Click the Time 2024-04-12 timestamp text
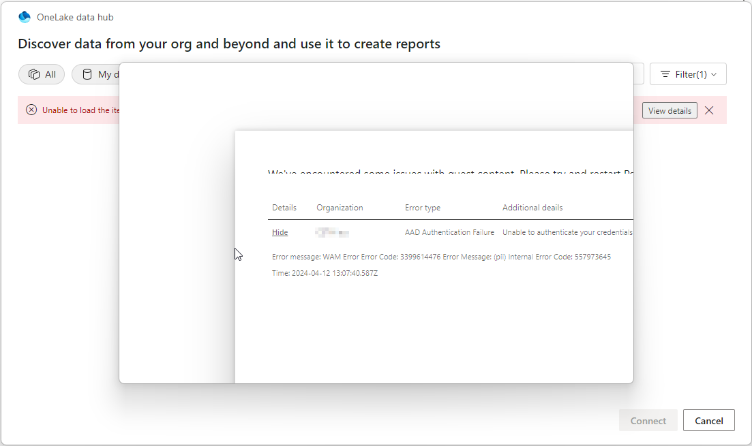The width and height of the screenshot is (752, 446). pyautogui.click(x=325, y=273)
